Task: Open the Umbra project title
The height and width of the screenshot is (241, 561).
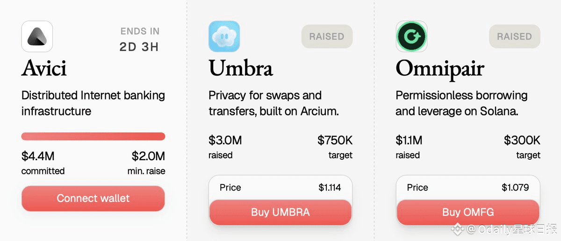Action: coord(241,69)
